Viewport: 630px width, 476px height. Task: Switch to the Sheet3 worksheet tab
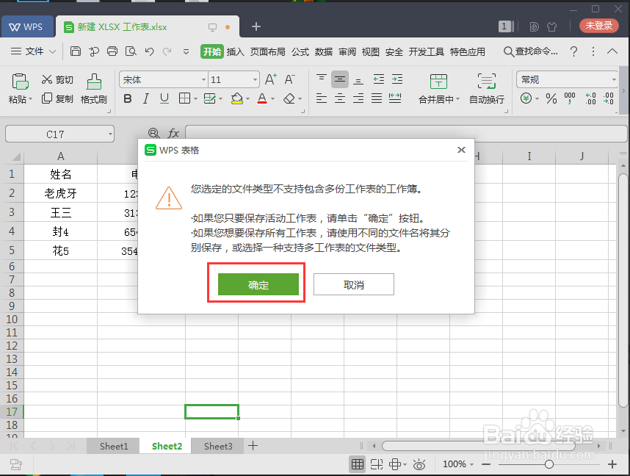217,446
